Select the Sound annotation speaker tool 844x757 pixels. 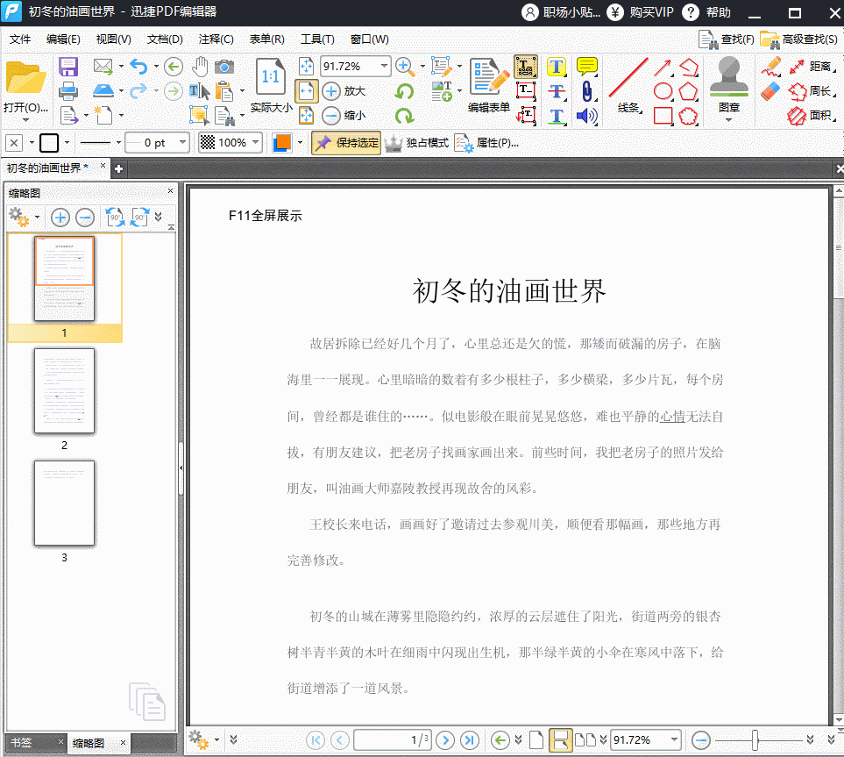(586, 116)
